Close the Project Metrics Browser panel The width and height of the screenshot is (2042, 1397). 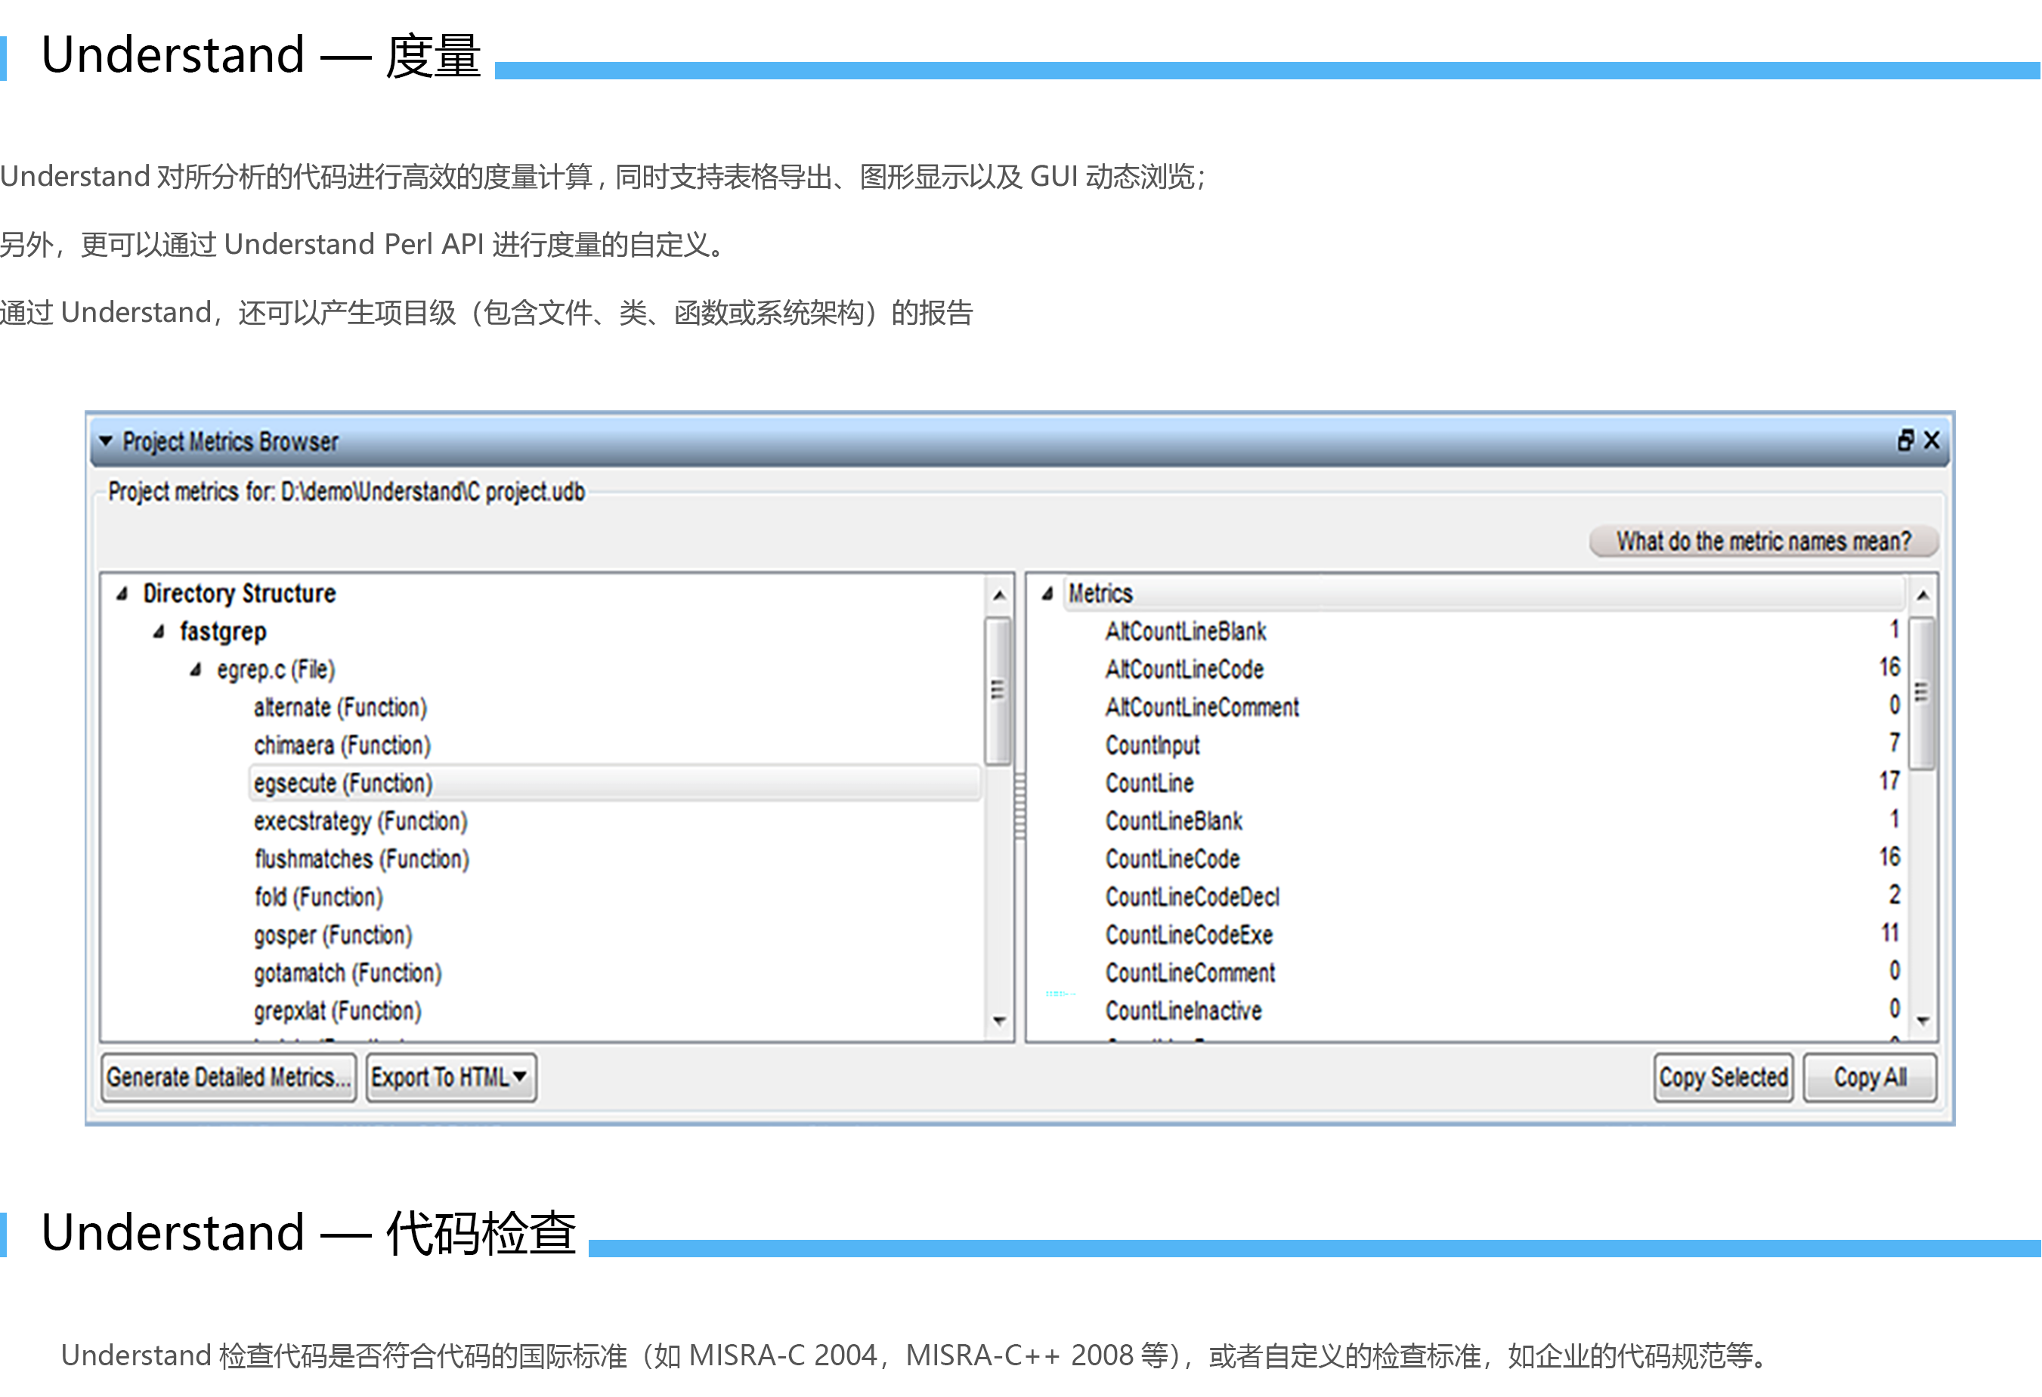[x=1932, y=440]
